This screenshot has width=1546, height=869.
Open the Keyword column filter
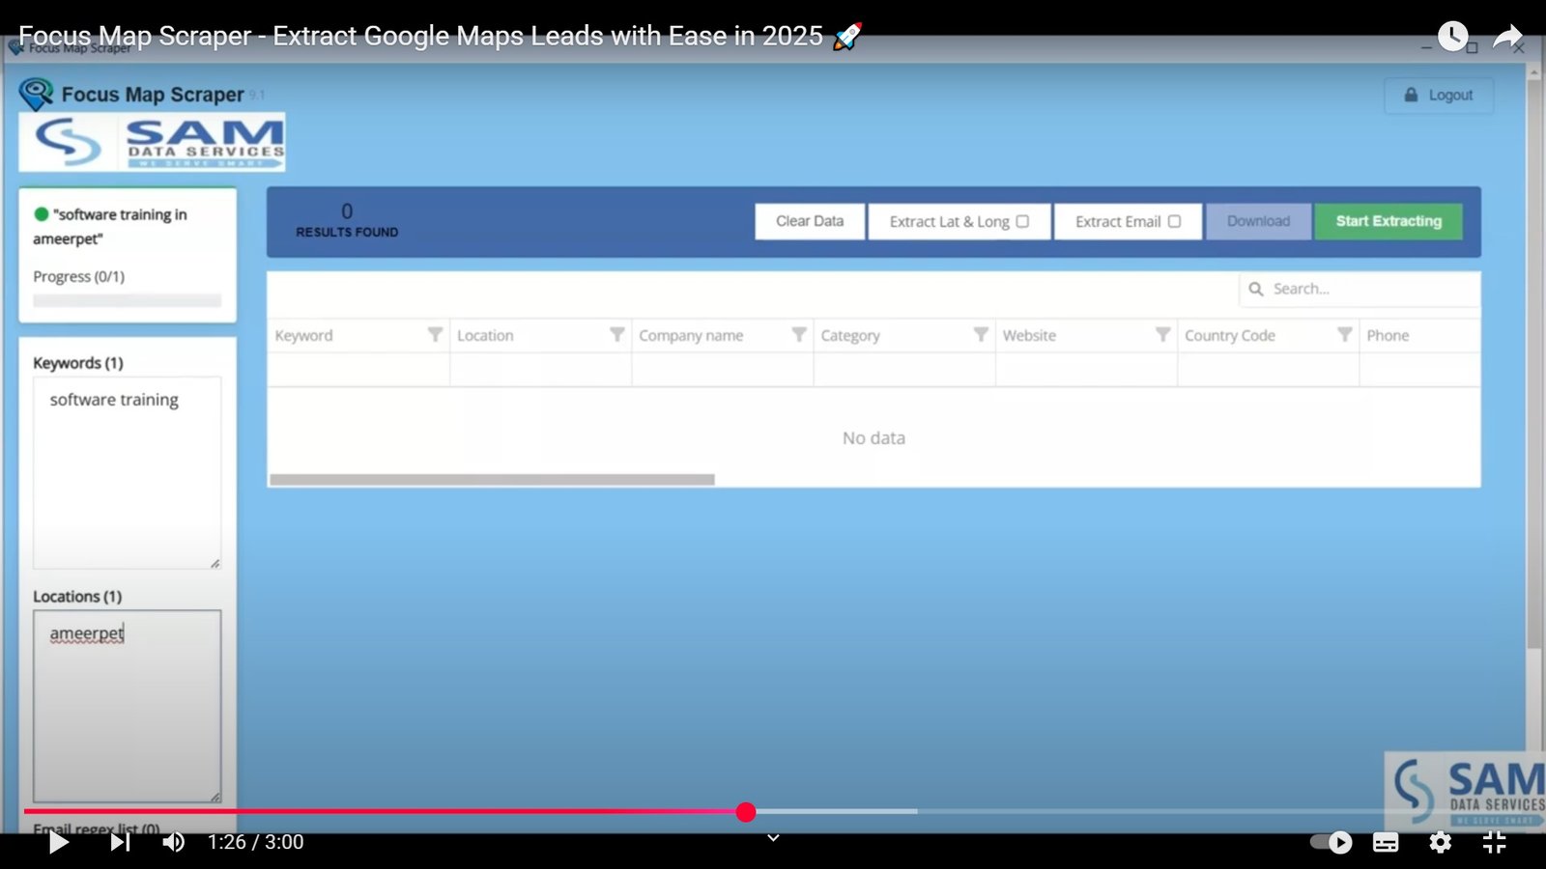(x=436, y=334)
